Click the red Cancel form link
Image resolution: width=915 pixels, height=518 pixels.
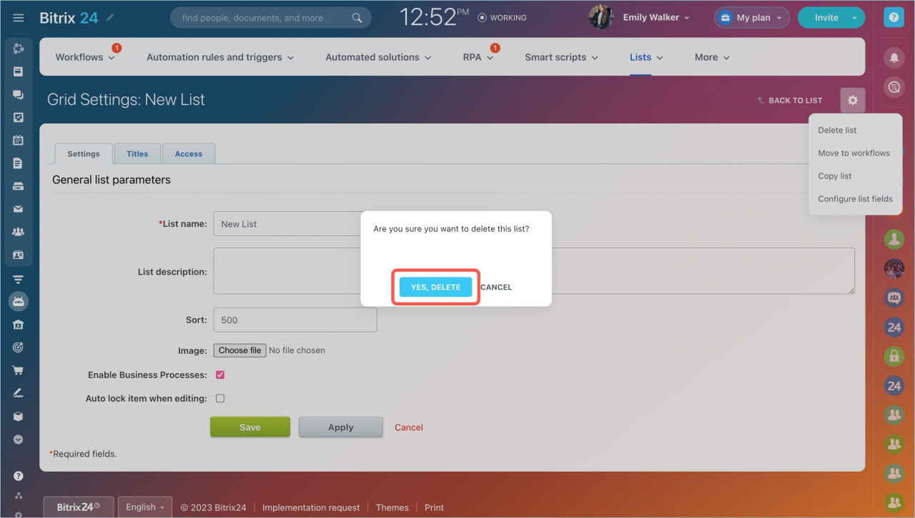(x=409, y=427)
